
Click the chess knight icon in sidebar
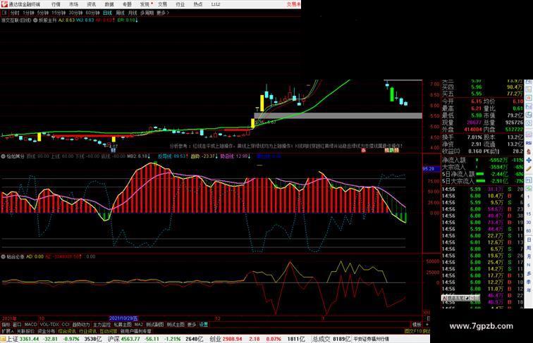(529, 152)
